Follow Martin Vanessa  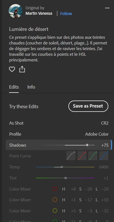(66, 14)
